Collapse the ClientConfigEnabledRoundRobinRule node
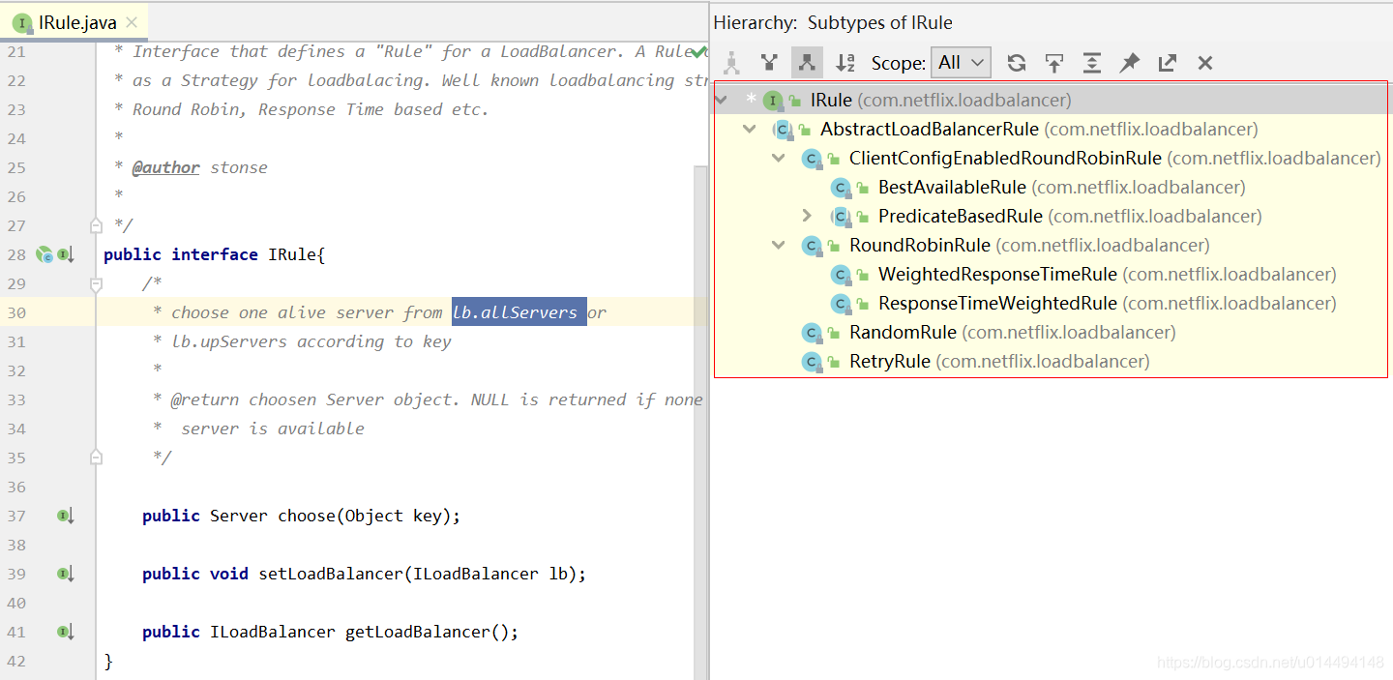Screen dimensions: 1393x680 pyautogui.click(x=779, y=158)
